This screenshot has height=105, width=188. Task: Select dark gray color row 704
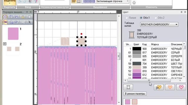click(x=153, y=64)
